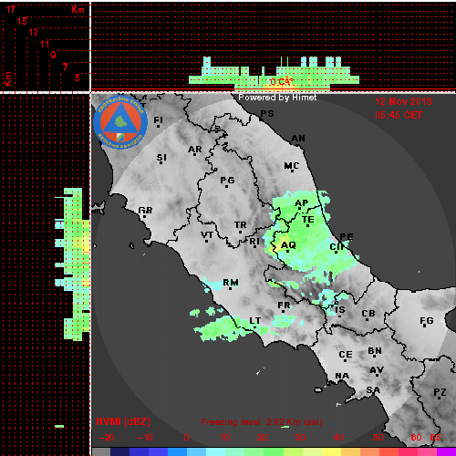Click the 05:45 CET timestamp

399,115
